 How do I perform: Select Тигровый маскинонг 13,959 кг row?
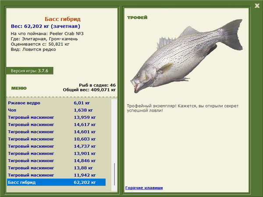[57, 117]
